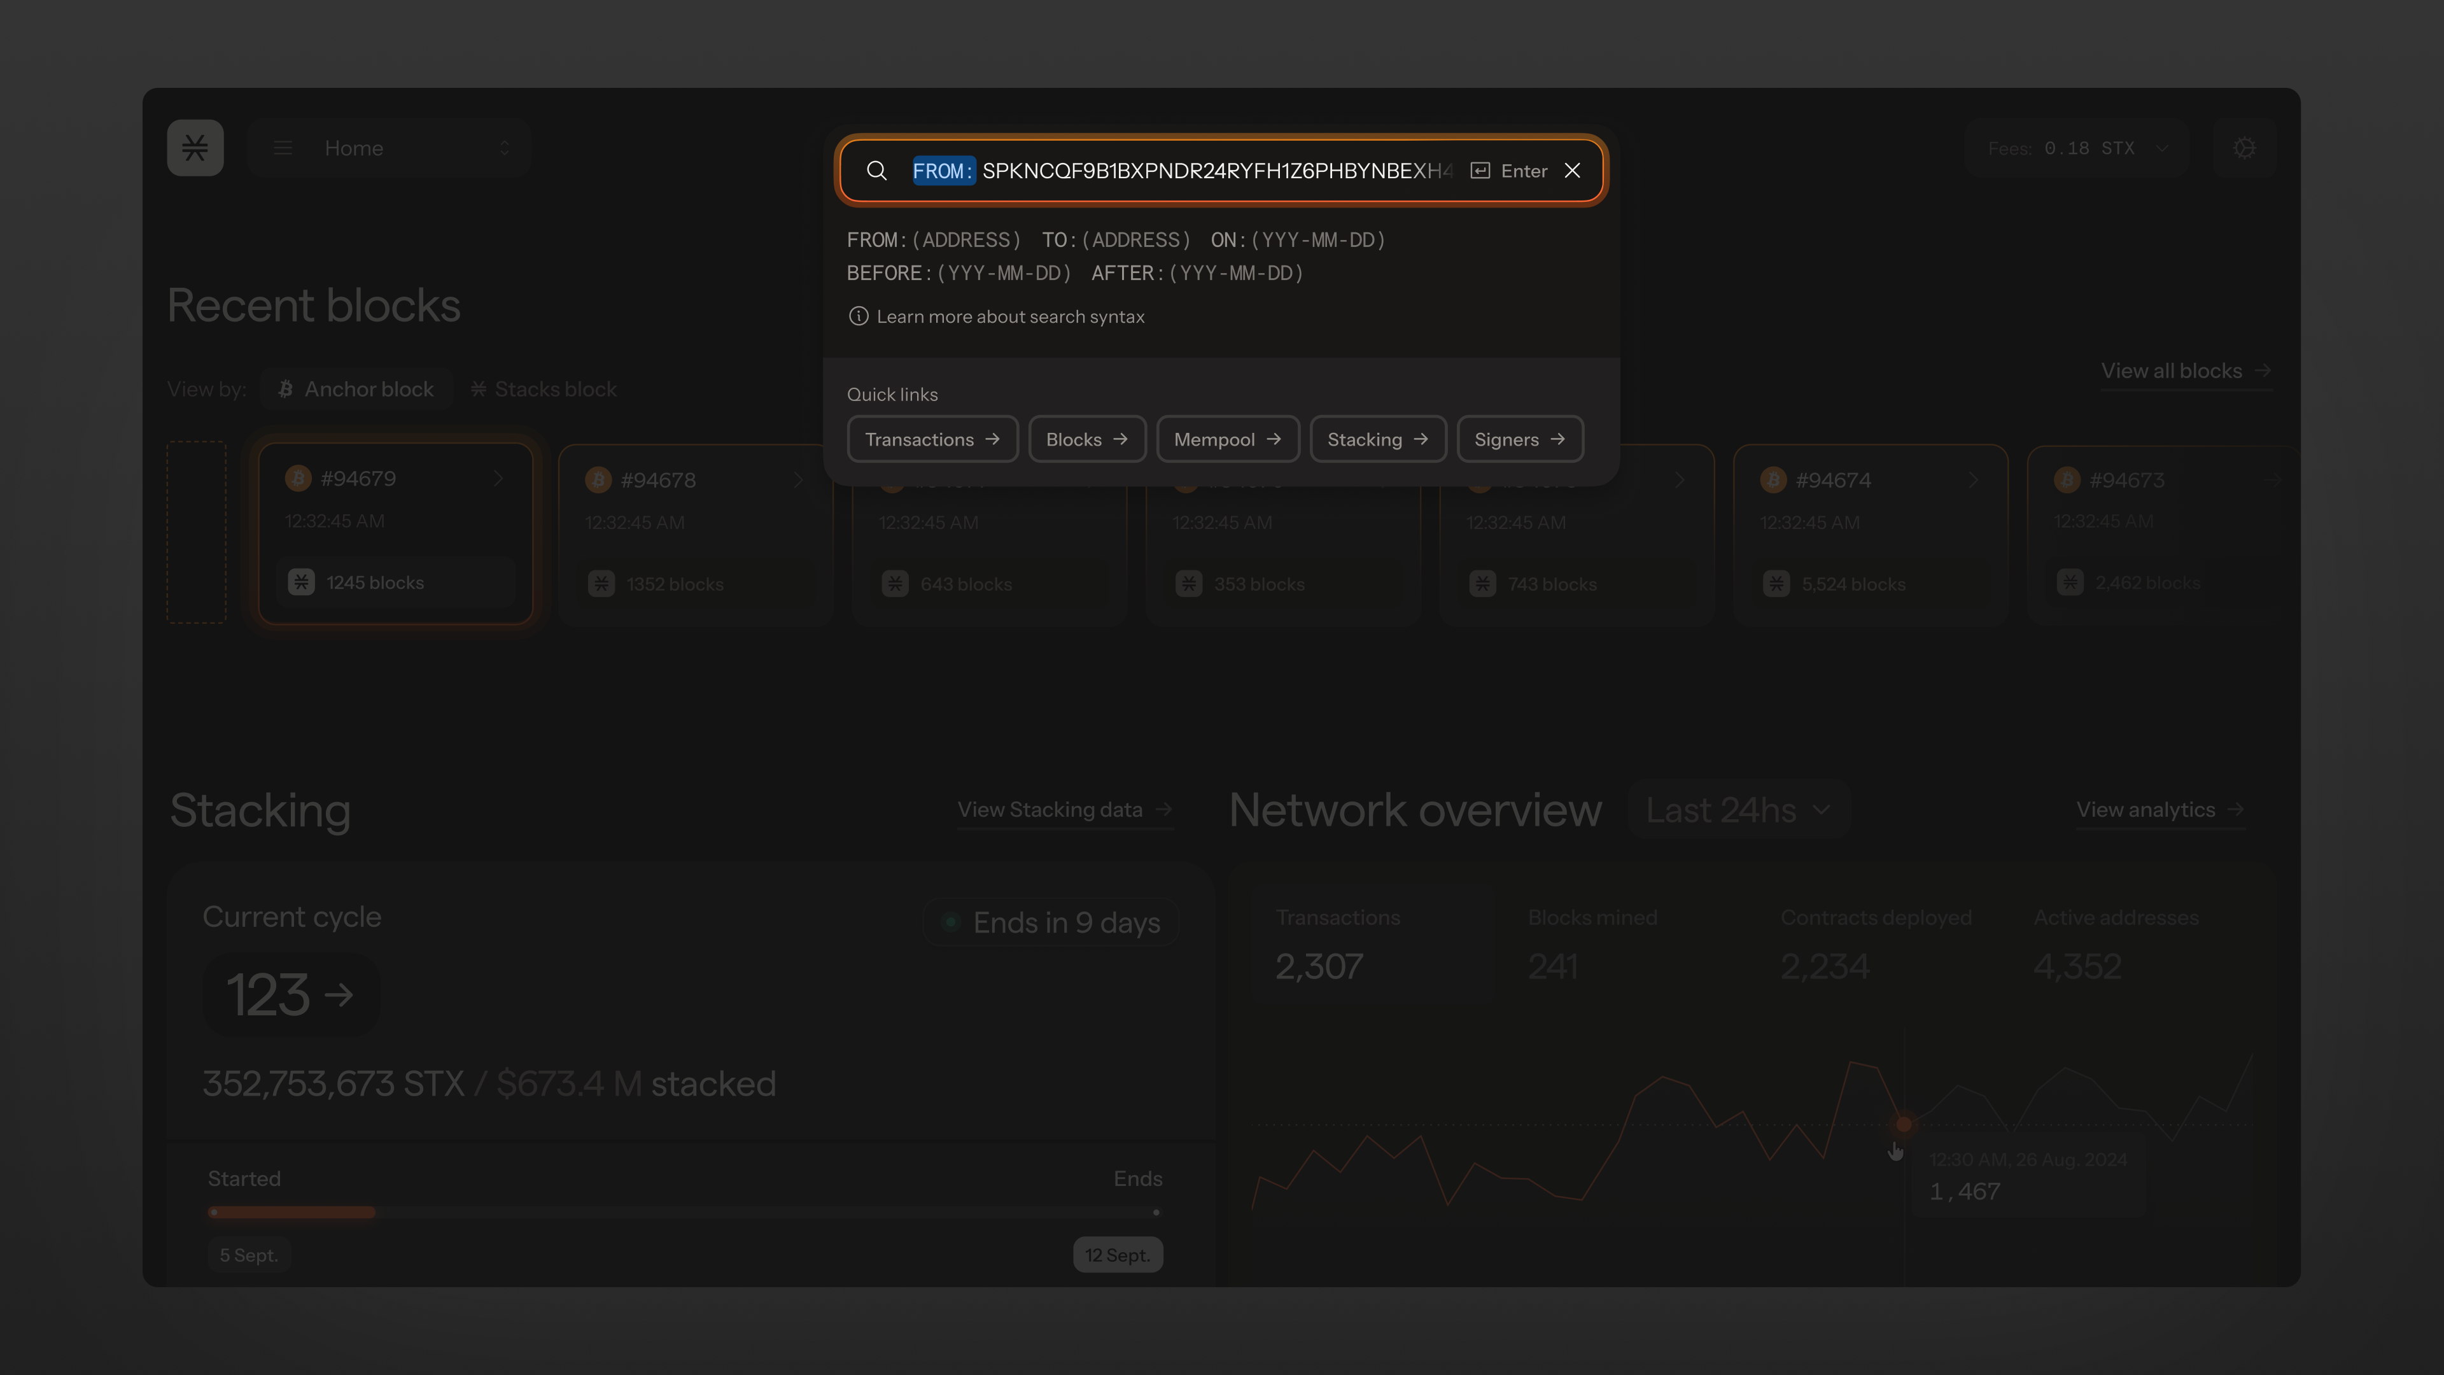Open View Stacking data link
2444x1375 pixels.
[x=1065, y=810]
